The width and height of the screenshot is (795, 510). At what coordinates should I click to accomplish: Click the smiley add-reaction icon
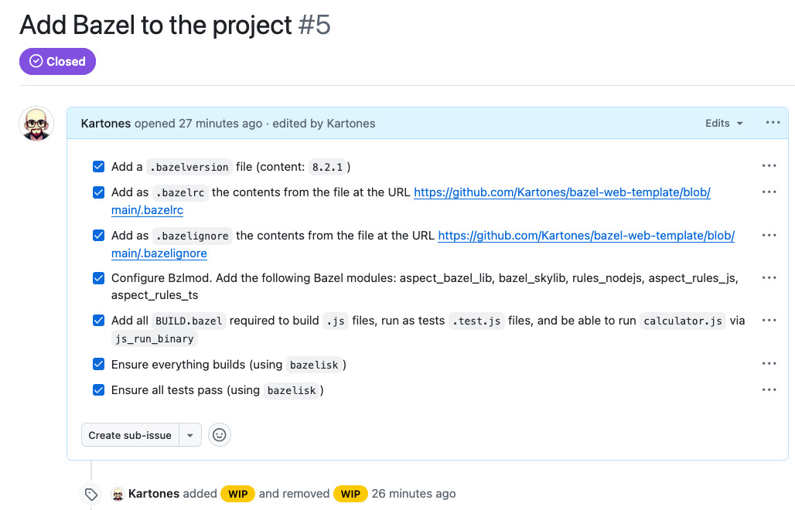click(x=220, y=435)
